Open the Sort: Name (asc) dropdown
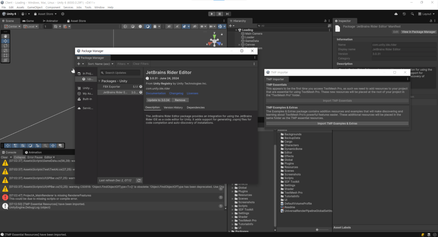438x237 pixels. click(x=101, y=64)
